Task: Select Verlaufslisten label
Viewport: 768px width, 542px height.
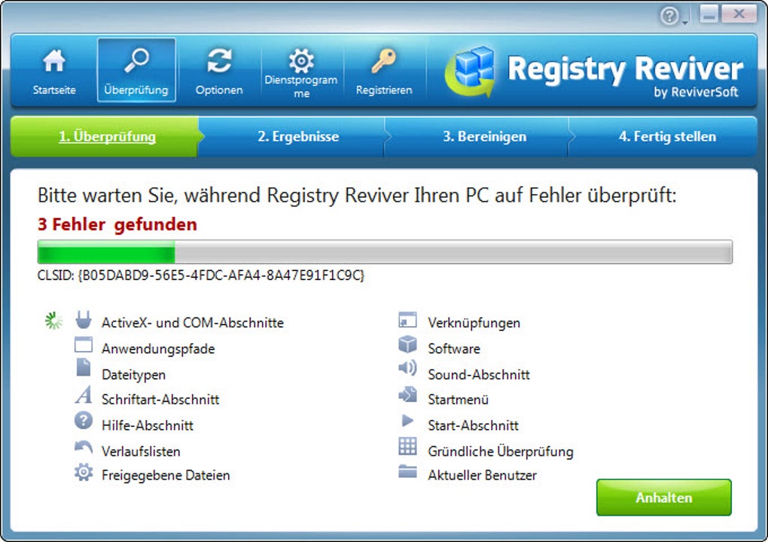Action: tap(141, 452)
